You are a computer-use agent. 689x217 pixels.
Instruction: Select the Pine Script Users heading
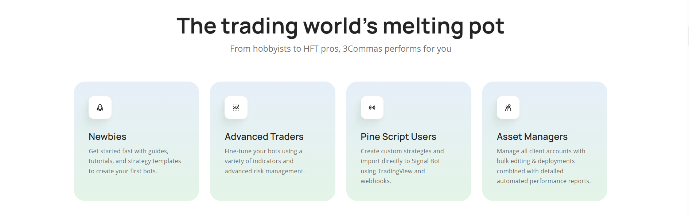(398, 137)
